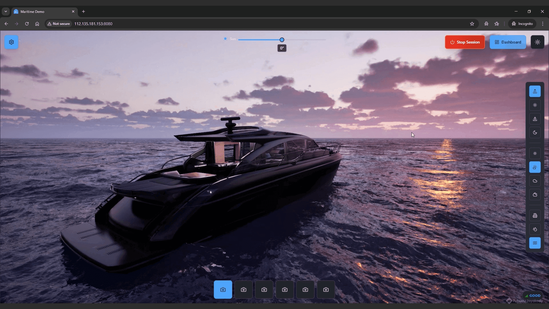
Task: Select the night moon preset
Action: tap(535, 132)
